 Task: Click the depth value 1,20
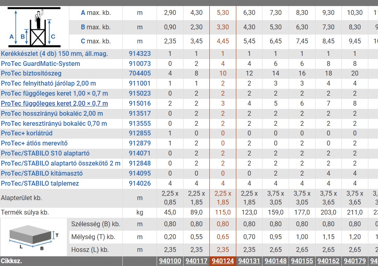point(355,237)
